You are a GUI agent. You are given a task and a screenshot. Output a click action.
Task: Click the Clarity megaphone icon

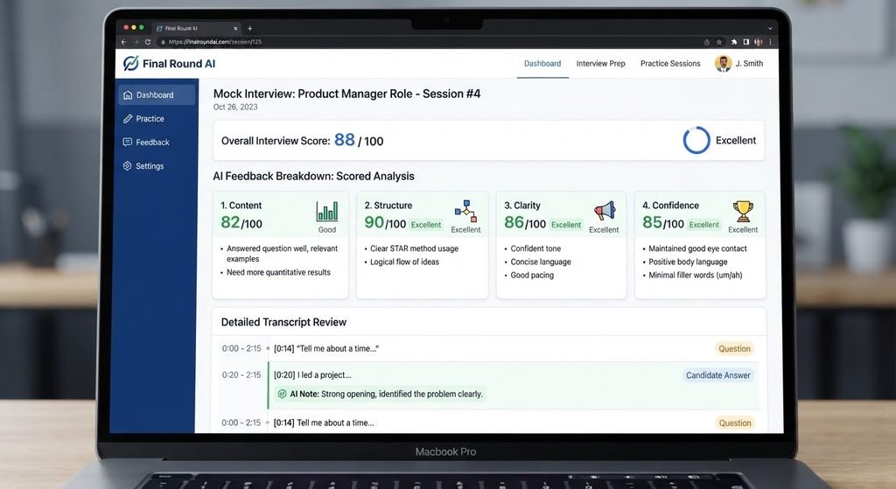click(x=605, y=212)
